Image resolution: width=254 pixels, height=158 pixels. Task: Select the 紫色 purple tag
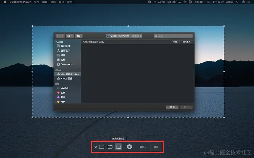tap(67, 97)
